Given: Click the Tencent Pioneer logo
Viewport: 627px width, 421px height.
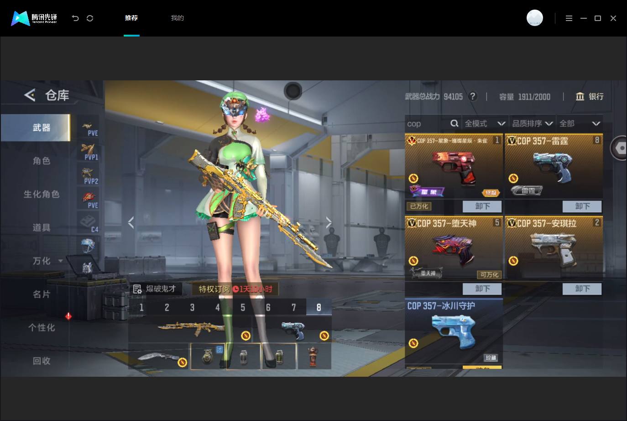Looking at the screenshot, I should click(34, 18).
